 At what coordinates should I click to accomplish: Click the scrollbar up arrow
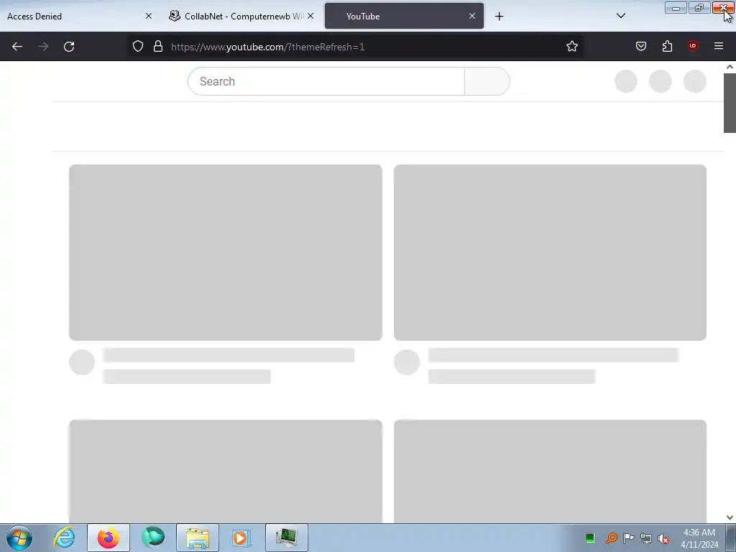(x=730, y=67)
